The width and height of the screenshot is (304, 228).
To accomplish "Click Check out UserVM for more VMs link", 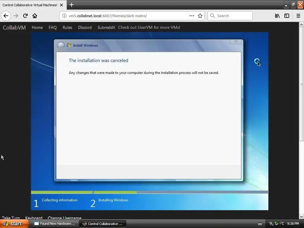I will [149, 28].
